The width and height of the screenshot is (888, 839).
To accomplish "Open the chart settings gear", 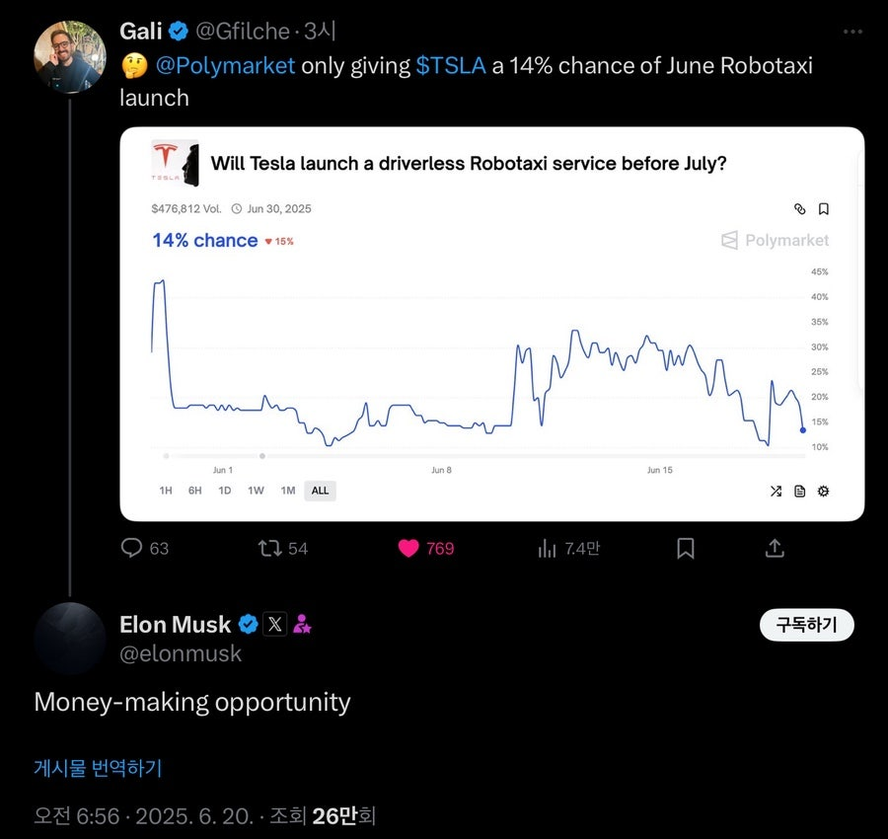I will 824,492.
